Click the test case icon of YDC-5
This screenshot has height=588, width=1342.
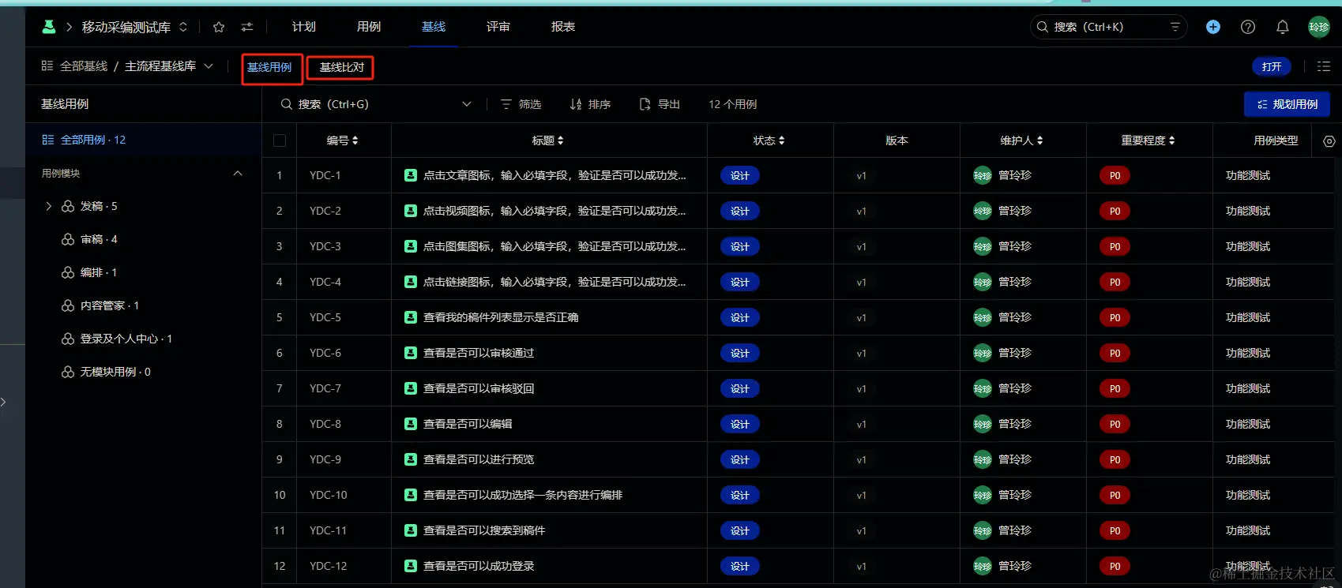pyautogui.click(x=411, y=317)
